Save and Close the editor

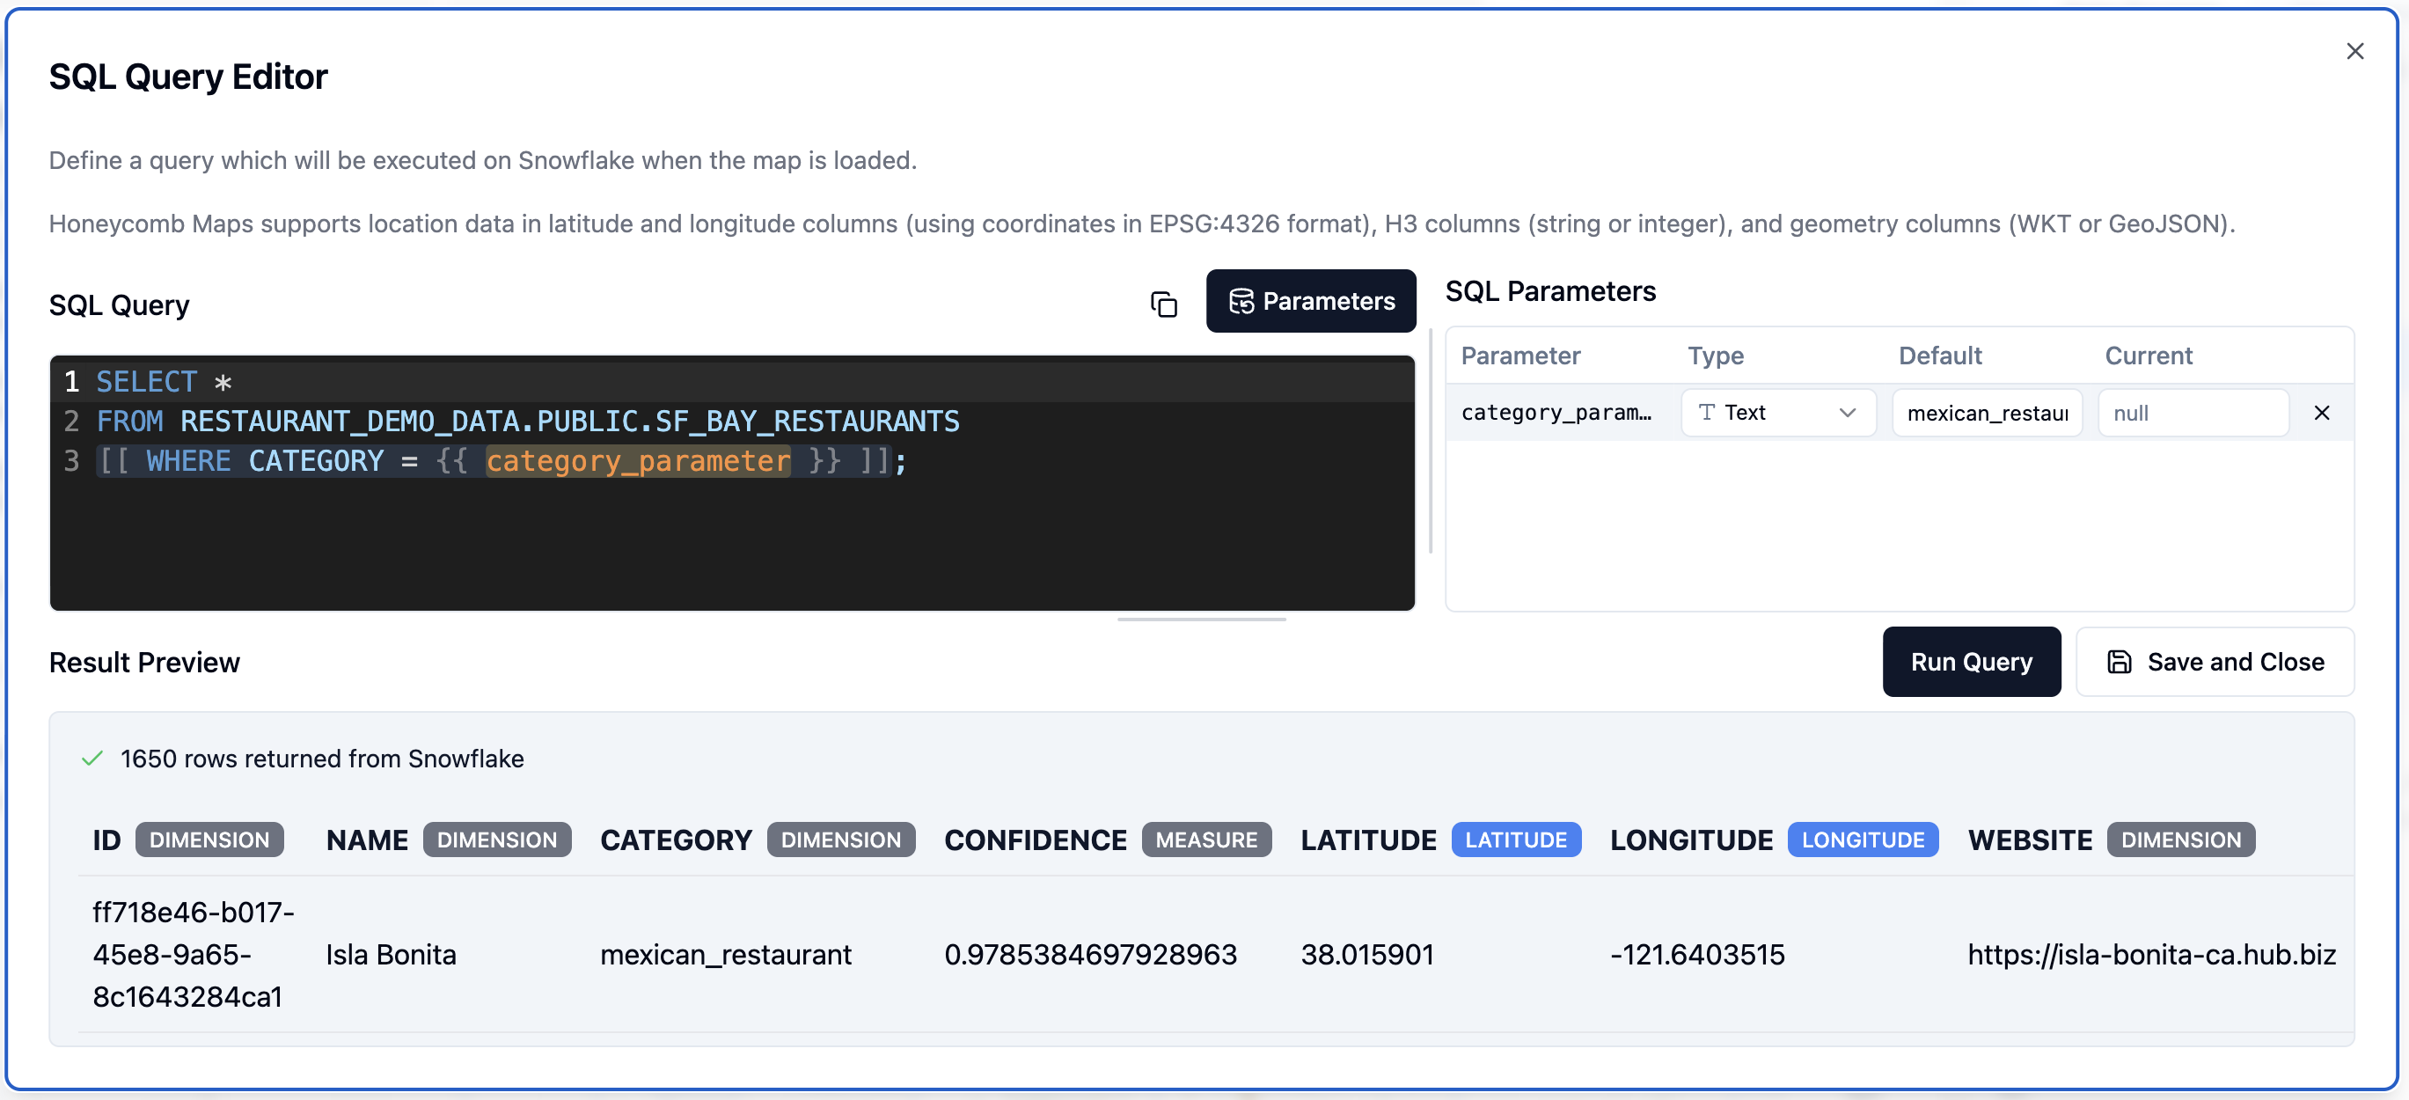click(2215, 661)
